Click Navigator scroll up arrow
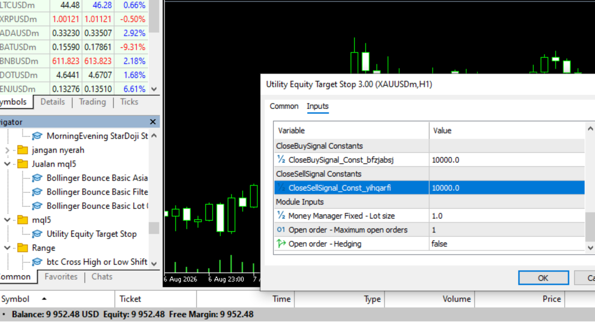This screenshot has width=595, height=335. coord(154,136)
